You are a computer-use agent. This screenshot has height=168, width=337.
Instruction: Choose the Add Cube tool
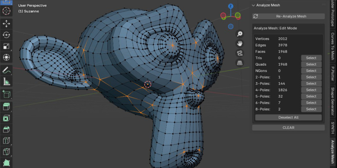(x=6, y=94)
